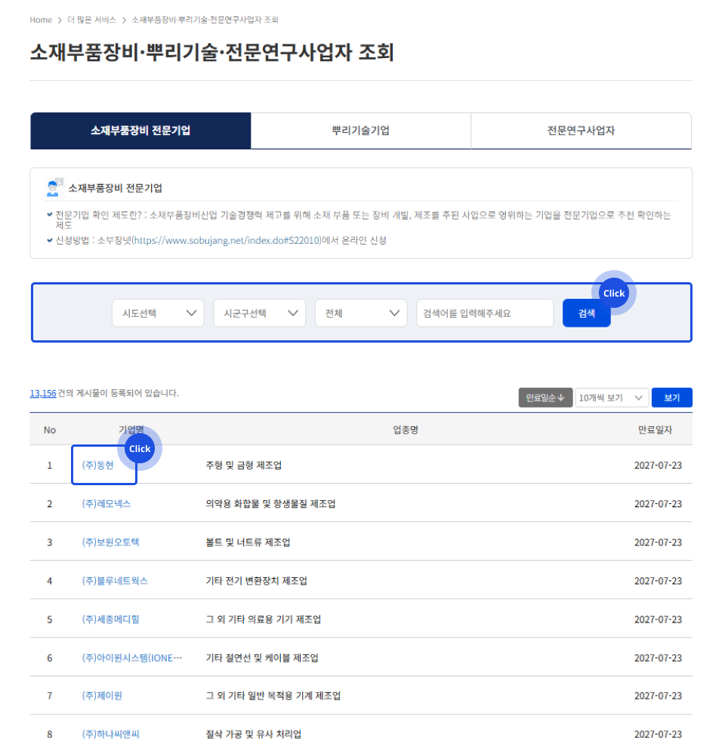Open the (주)하나씨앤씨 company link

pos(110,734)
